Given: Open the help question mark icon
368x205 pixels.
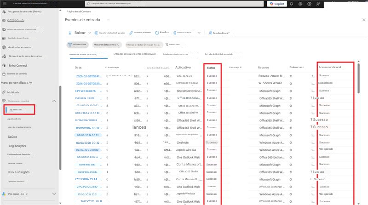Looking at the screenshot, I should point(309,4).
